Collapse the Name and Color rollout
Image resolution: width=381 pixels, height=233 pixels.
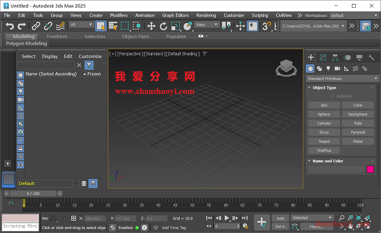pyautogui.click(x=328, y=161)
